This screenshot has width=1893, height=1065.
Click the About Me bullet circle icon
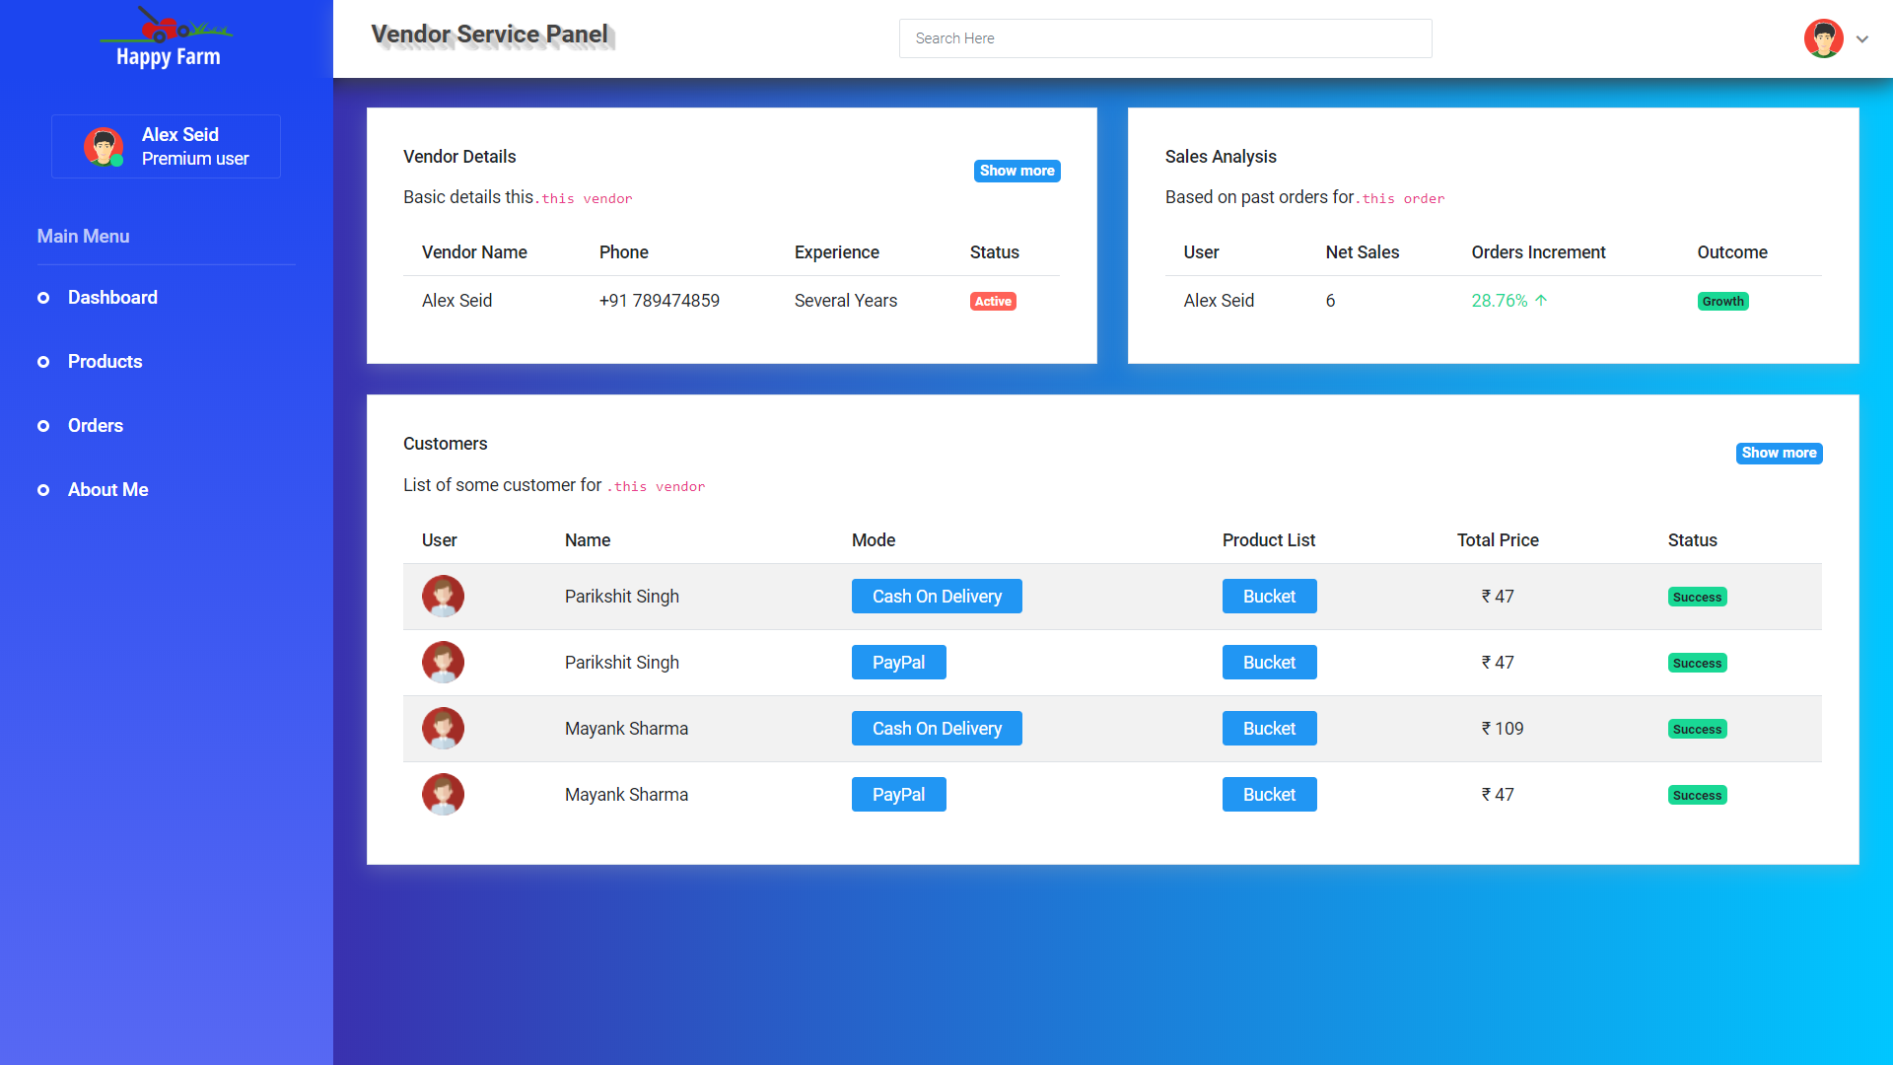pos(43,490)
